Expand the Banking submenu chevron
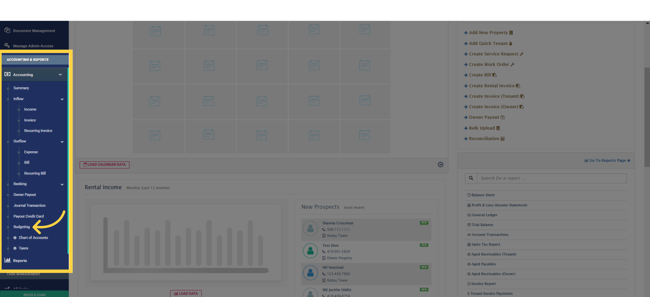This screenshot has width=650, height=297. click(x=62, y=184)
